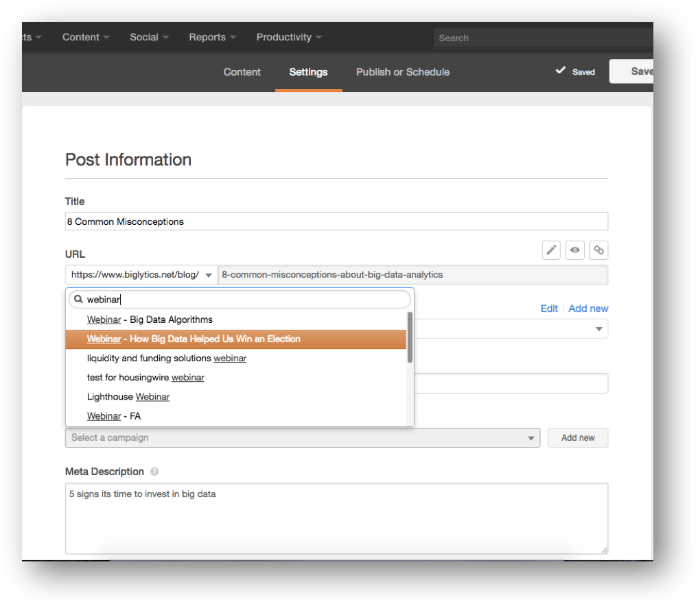Click the pencil icon to edit the URL

pyautogui.click(x=551, y=250)
